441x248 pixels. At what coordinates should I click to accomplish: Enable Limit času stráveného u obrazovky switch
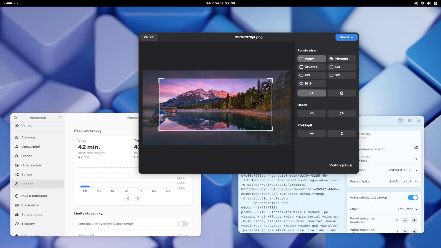click(183, 224)
